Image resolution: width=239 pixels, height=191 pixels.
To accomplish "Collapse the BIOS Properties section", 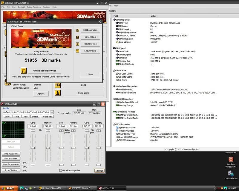I will coord(114,124).
